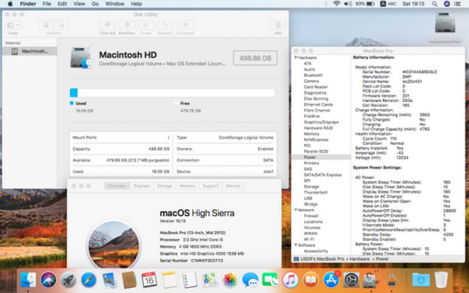
Task: Collapse the Software section in System Information
Action: (295, 245)
